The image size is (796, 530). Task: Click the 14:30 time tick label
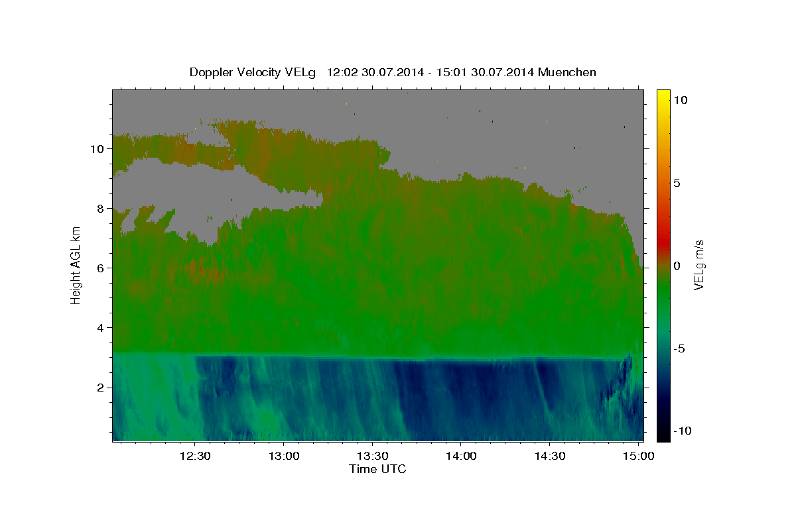click(x=550, y=456)
